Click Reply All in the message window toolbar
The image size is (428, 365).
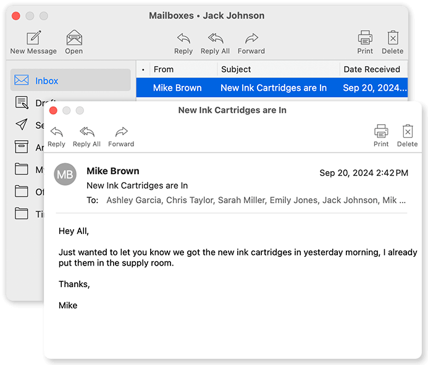pos(86,137)
